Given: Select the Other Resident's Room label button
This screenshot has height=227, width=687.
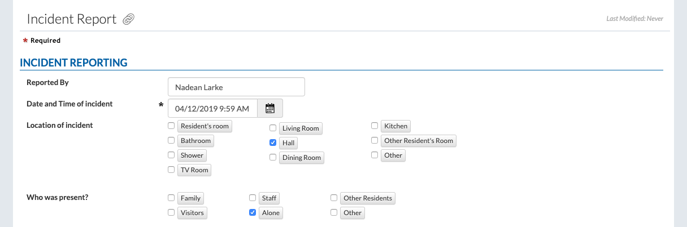Looking at the screenshot, I should click(x=418, y=140).
